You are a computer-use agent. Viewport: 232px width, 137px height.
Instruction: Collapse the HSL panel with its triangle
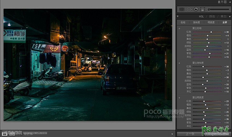coord(230,16)
